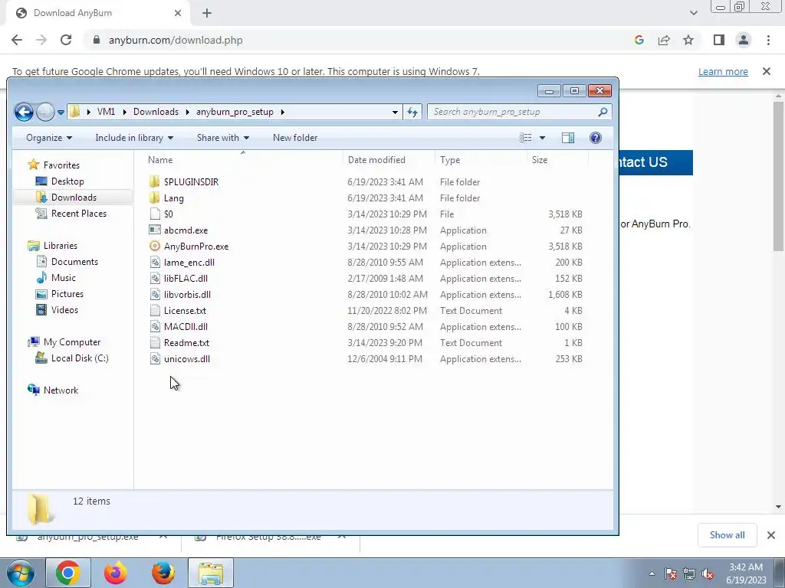The width and height of the screenshot is (785, 588).
Task: Click the magnifier icon in Explorer search
Action: (x=603, y=112)
